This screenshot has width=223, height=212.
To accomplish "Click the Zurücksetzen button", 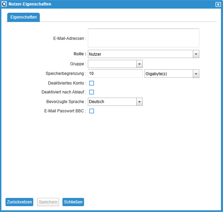I will click(19, 202).
